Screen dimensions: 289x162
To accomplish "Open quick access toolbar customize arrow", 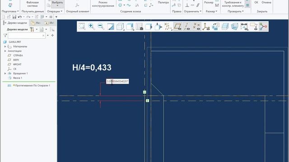I will [x=56, y=17].
